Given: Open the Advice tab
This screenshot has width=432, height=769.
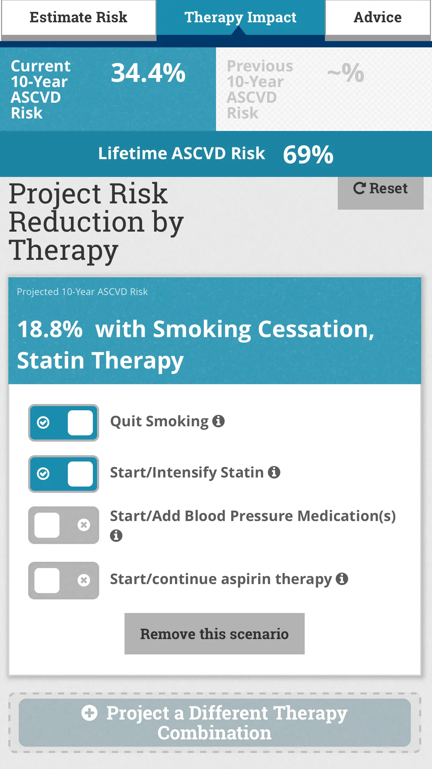Looking at the screenshot, I should pos(377,17).
